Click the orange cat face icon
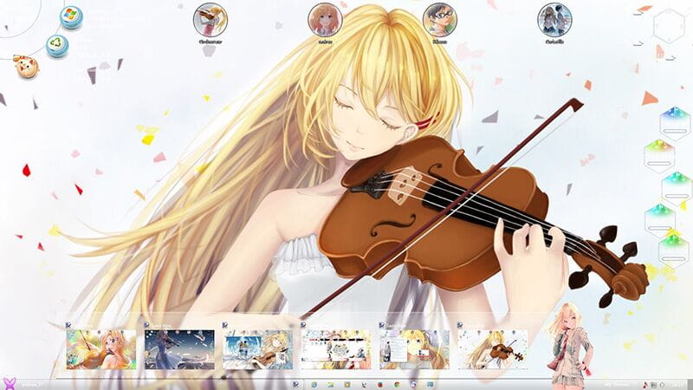The image size is (693, 390). coord(27,68)
